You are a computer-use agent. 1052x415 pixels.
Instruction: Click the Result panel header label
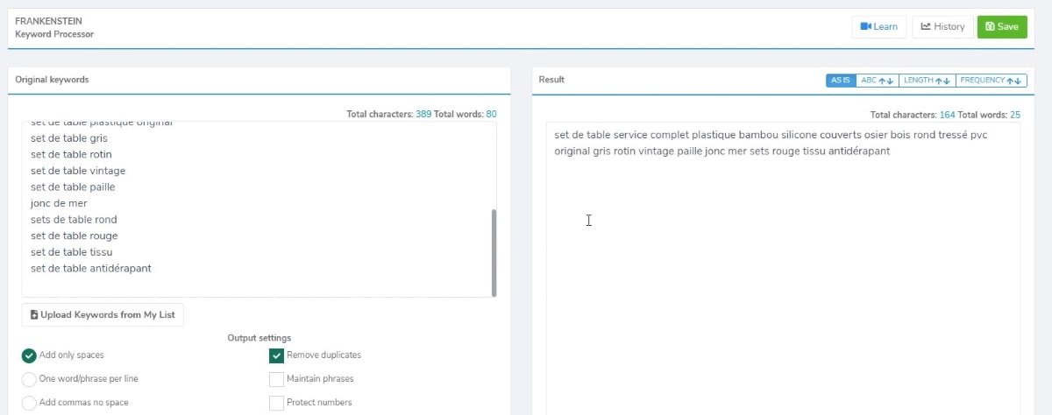pos(551,80)
